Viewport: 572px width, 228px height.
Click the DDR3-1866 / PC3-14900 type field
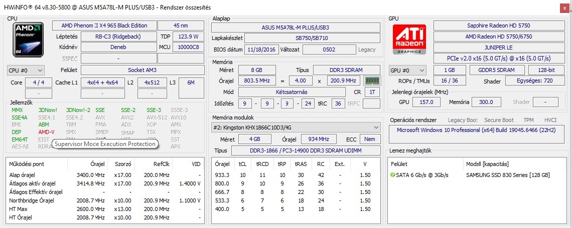306,150
